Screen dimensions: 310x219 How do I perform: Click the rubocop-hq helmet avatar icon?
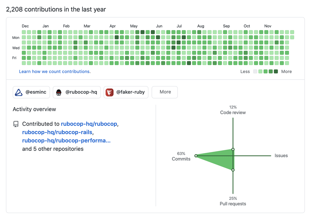click(x=59, y=92)
